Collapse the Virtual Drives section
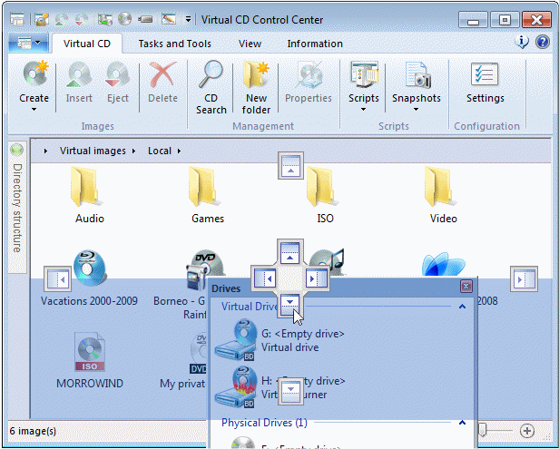The width and height of the screenshot is (559, 449). pos(462,307)
